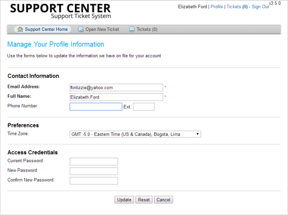
Task: Click the Support Ticket System subtitle
Action: pos(81,16)
